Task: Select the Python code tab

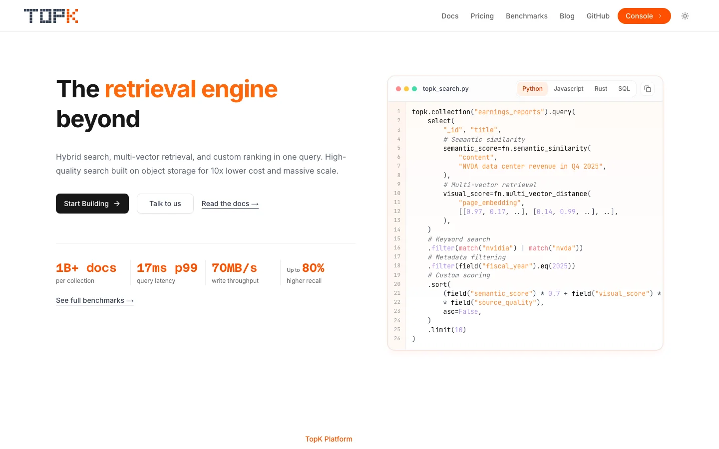Action: pyautogui.click(x=532, y=89)
